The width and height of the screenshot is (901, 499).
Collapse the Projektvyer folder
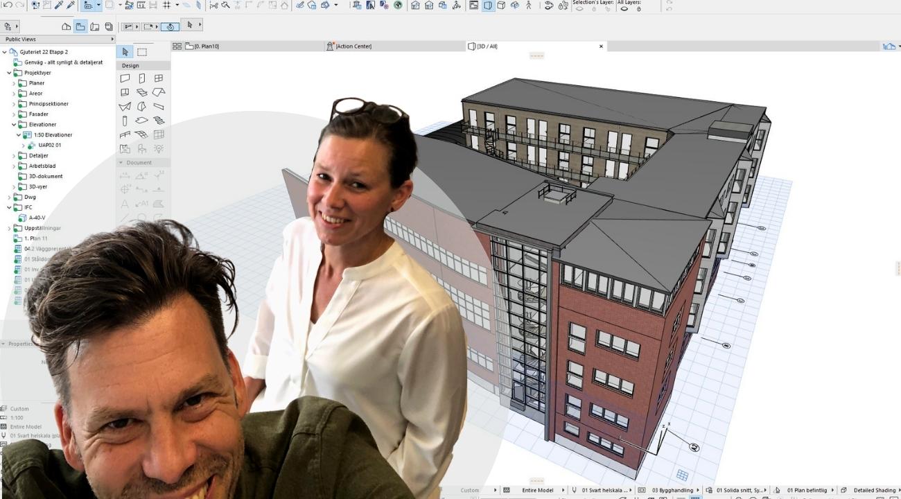click(x=10, y=73)
